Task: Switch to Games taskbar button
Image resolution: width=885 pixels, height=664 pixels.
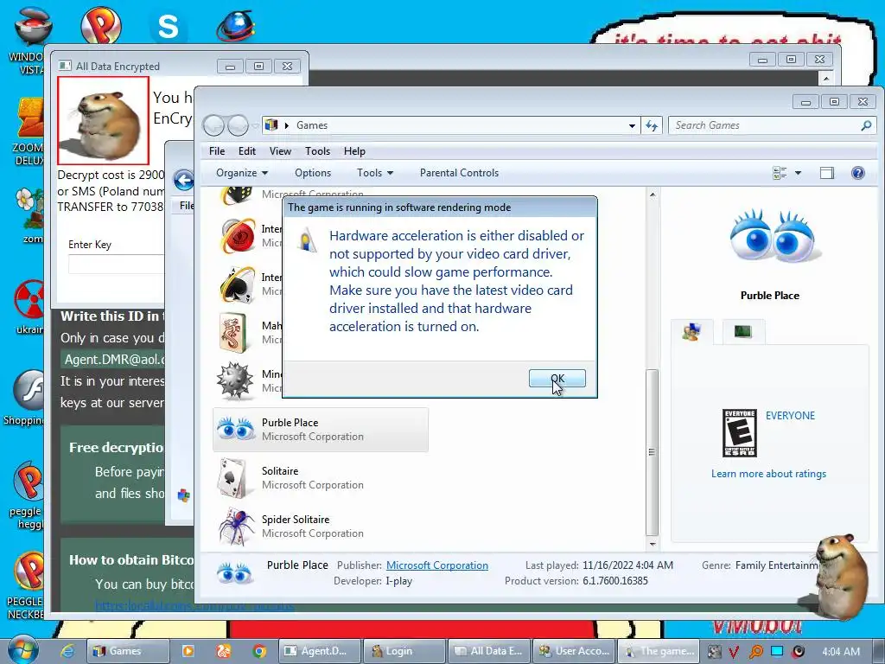Action: (128, 651)
